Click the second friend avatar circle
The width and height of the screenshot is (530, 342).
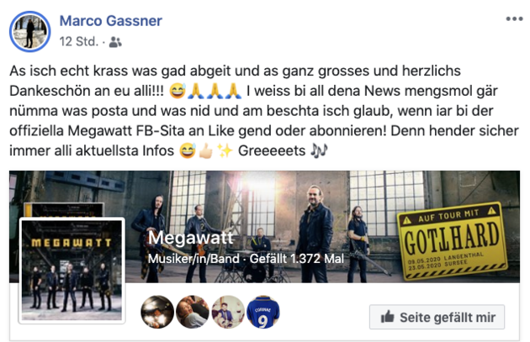[193, 312]
